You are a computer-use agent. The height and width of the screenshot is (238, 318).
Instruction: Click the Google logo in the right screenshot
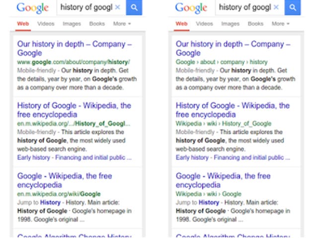(x=191, y=8)
